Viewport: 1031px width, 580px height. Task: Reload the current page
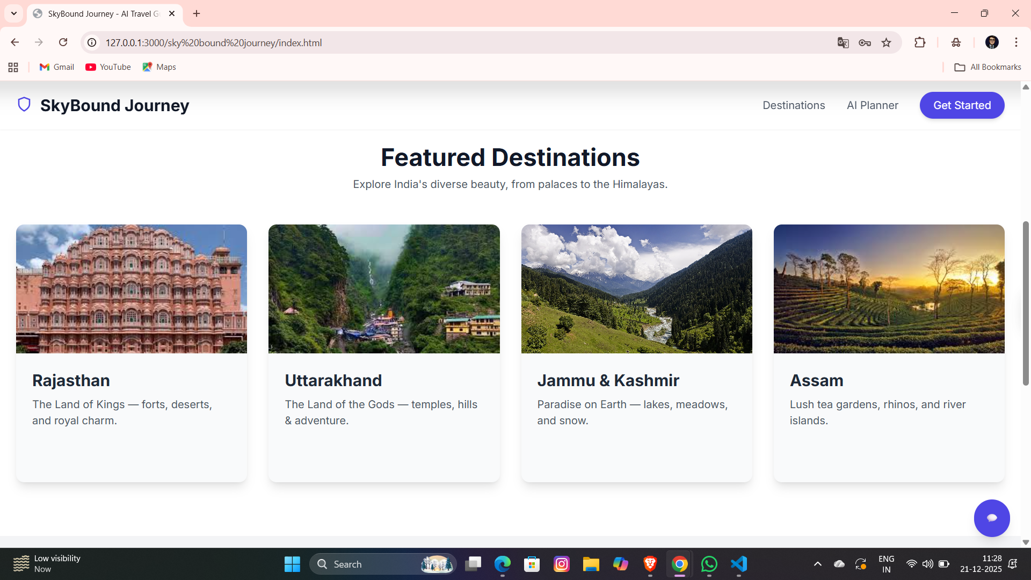click(x=63, y=42)
